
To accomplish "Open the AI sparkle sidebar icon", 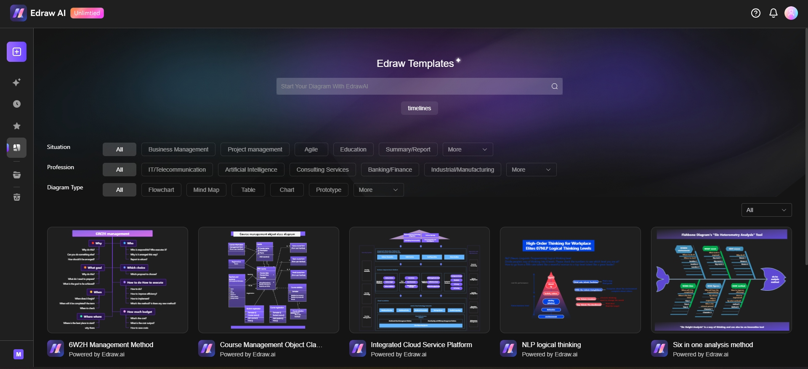I will click(x=16, y=82).
